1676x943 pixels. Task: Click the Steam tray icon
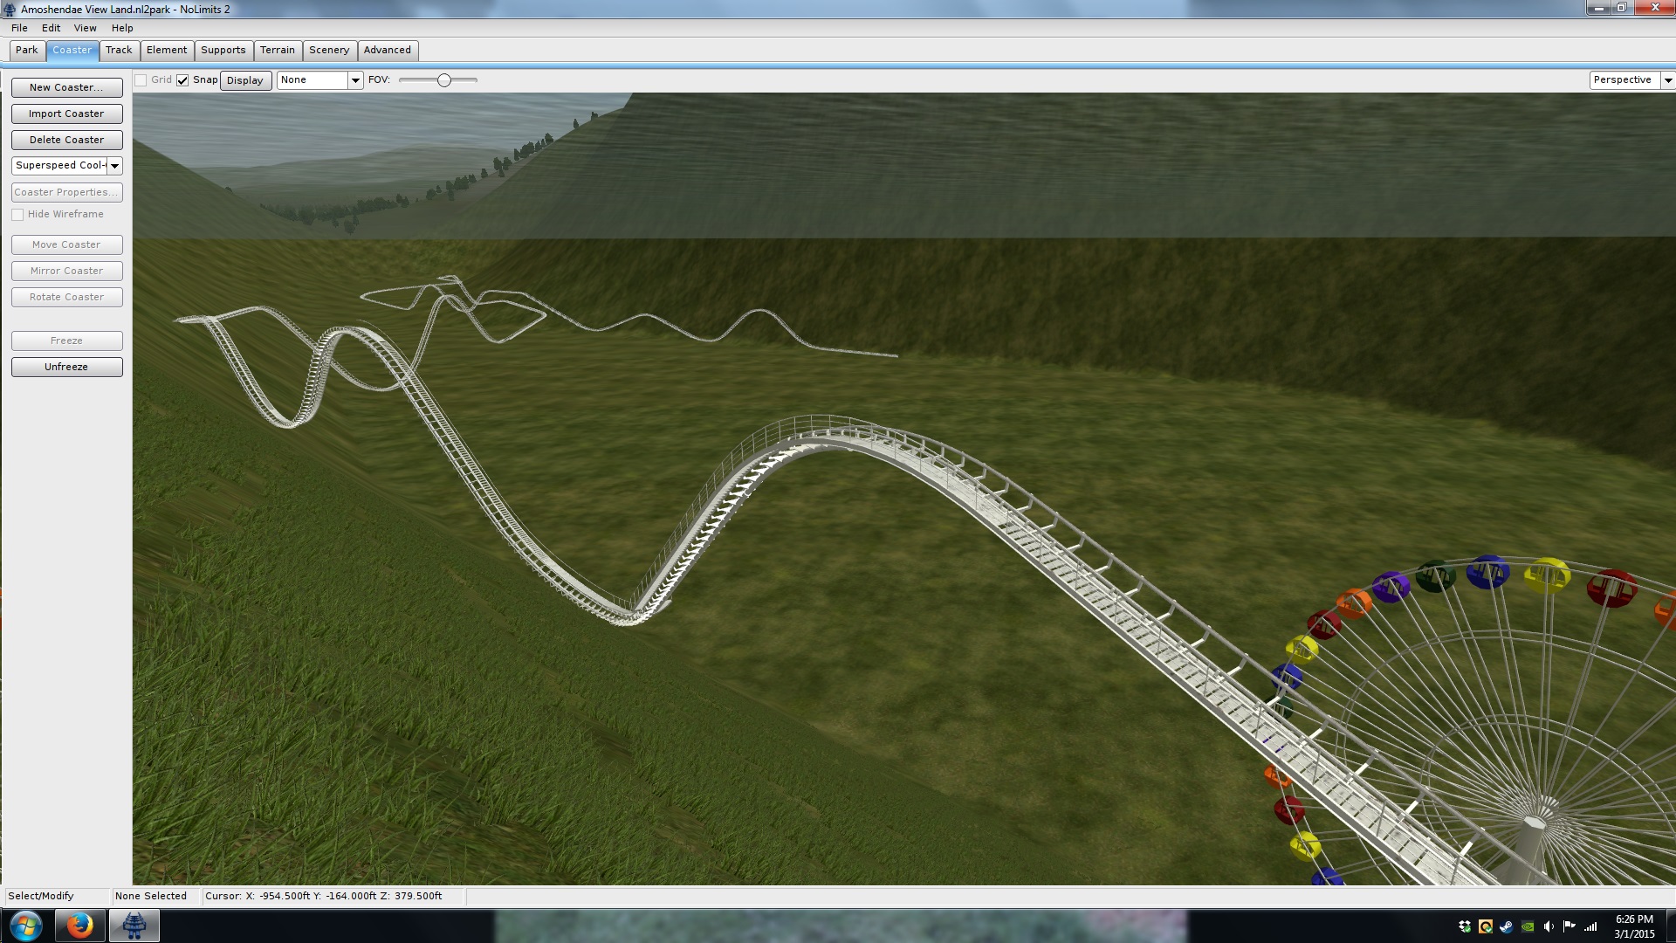[x=1506, y=926]
